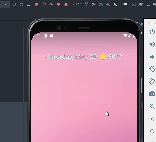
Task: Click the red Stop button
Action: pos(66,4)
